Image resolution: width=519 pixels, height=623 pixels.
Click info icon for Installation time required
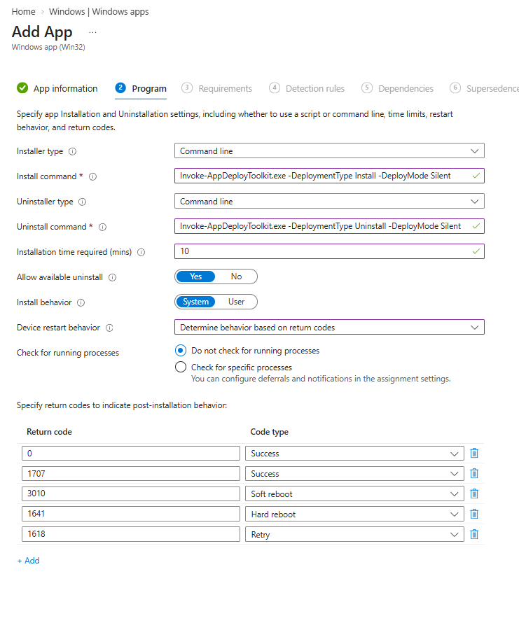click(x=141, y=252)
